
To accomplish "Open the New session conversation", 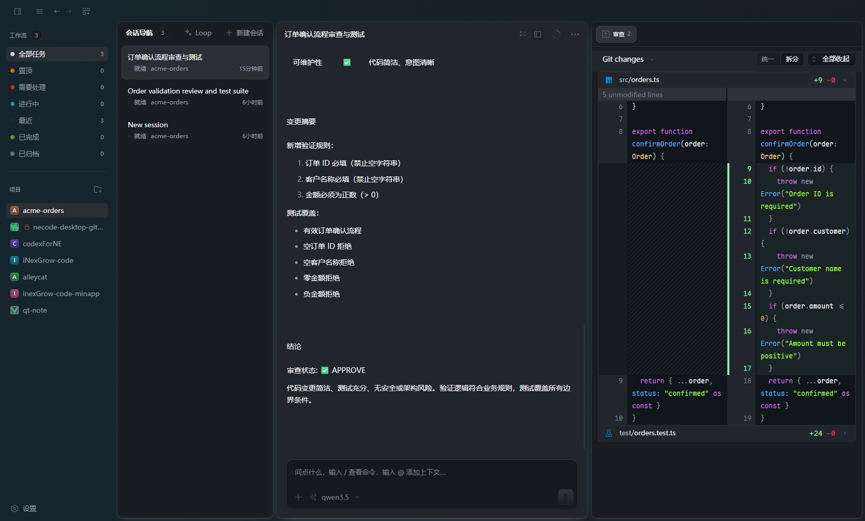I will [195, 130].
